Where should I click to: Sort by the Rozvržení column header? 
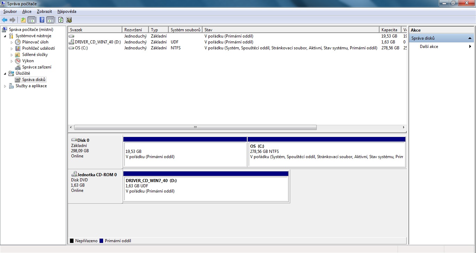click(135, 30)
